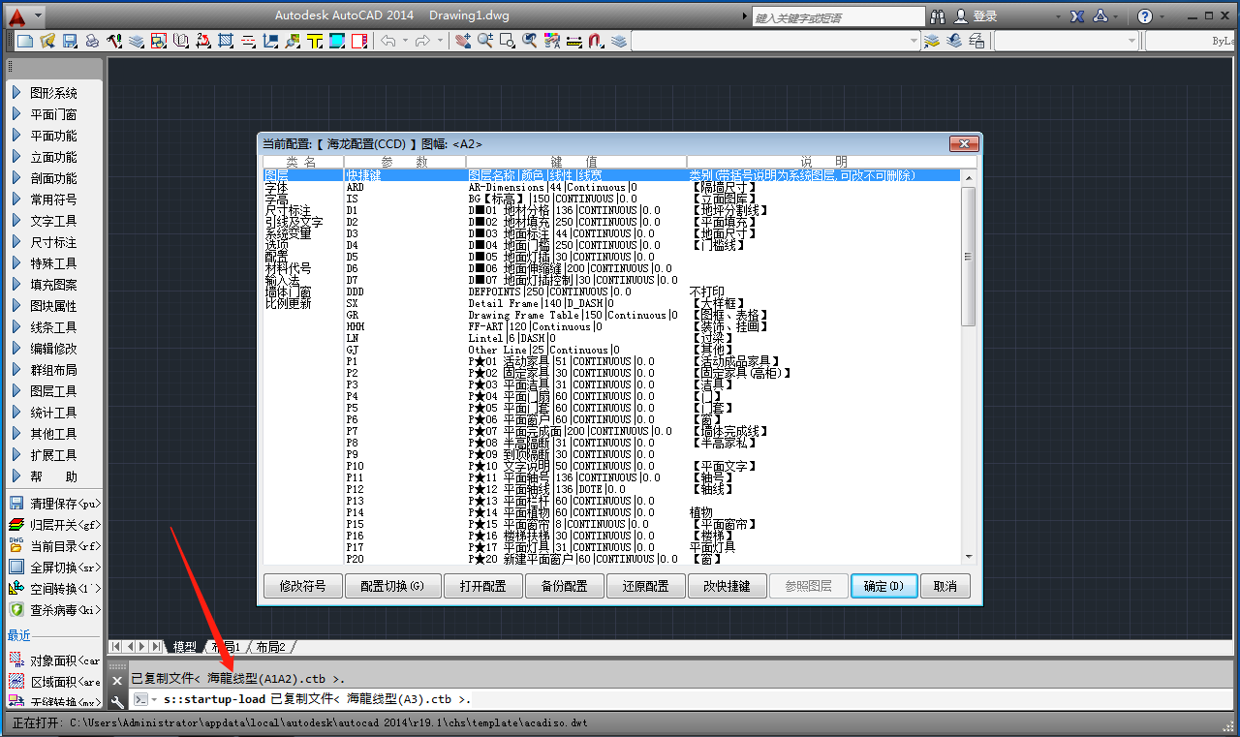
Task: Open the layer selection dropdown in toolbar
Action: tap(775, 41)
